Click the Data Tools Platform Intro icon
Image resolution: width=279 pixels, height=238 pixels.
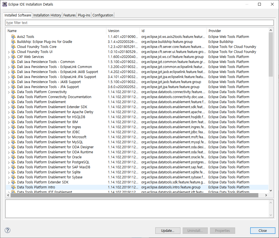[13, 187]
